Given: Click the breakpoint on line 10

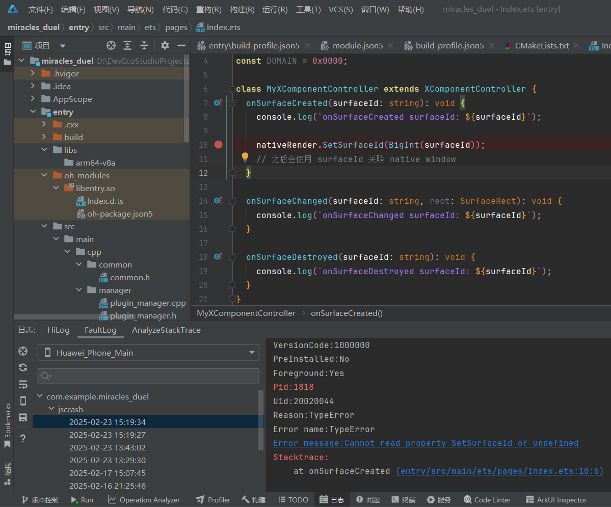Looking at the screenshot, I should (x=218, y=145).
